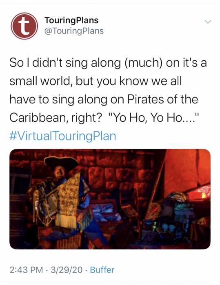Click "Caribbean, right?" in the tweet
The height and width of the screenshot is (285, 220).
pos(56,118)
